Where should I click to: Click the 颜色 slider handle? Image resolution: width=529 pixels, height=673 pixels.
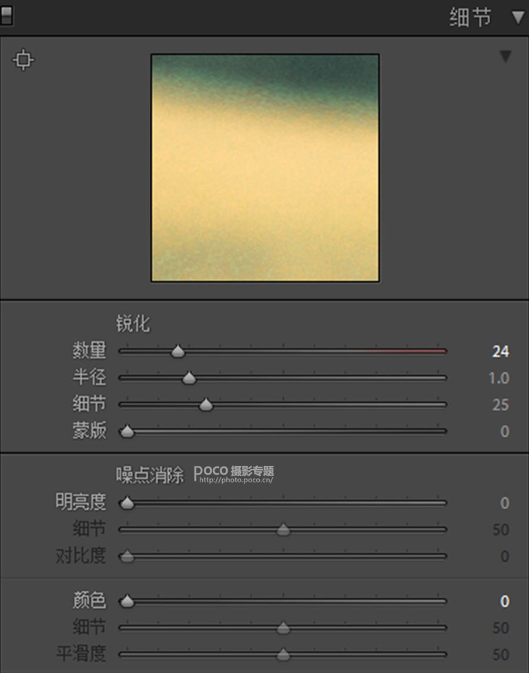pos(127,601)
